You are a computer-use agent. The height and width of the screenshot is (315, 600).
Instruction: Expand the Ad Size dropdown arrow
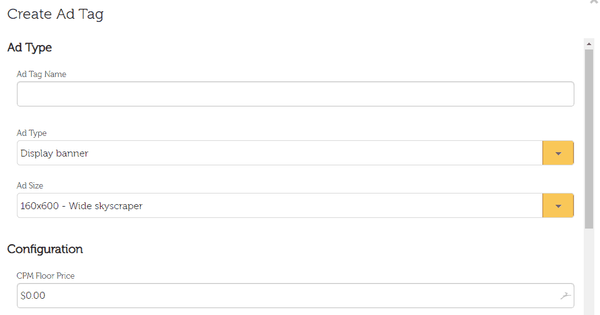coord(558,206)
